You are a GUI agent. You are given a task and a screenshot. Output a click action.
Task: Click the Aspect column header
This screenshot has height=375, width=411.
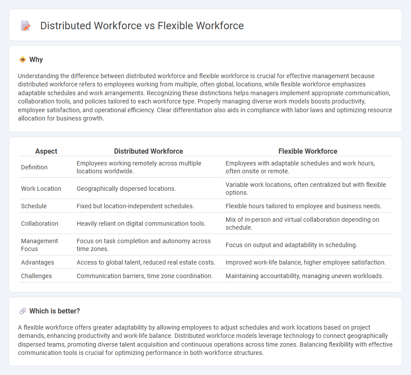coord(46,151)
